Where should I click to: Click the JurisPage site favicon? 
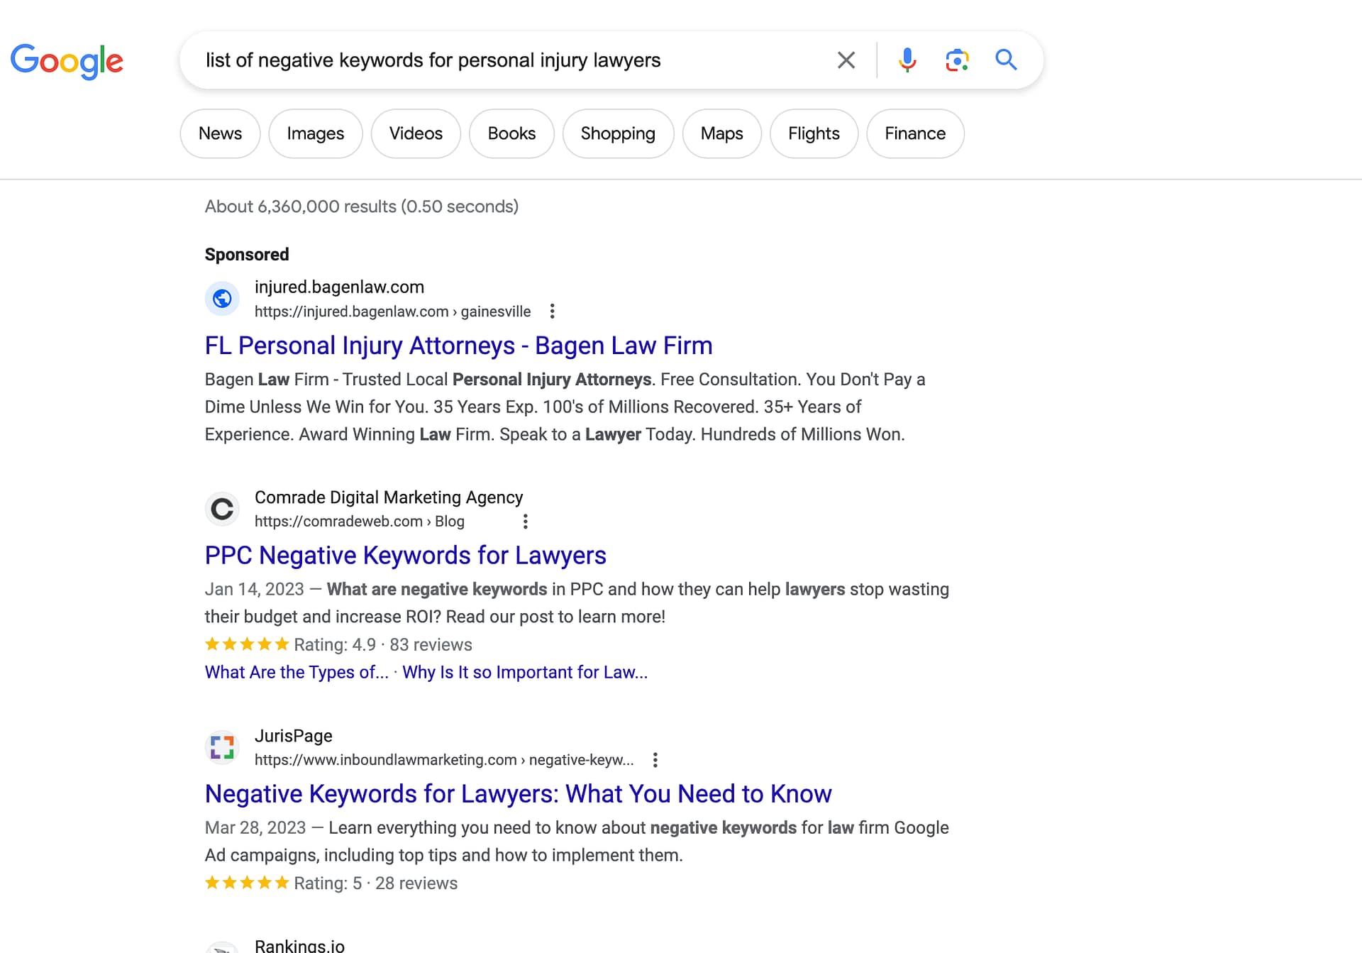[221, 747]
